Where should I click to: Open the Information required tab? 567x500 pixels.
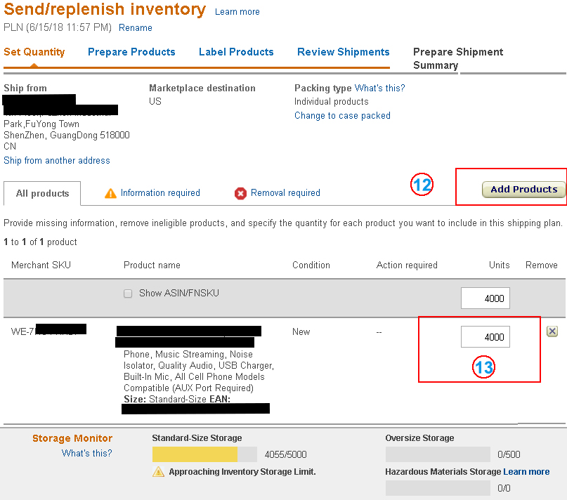(160, 193)
